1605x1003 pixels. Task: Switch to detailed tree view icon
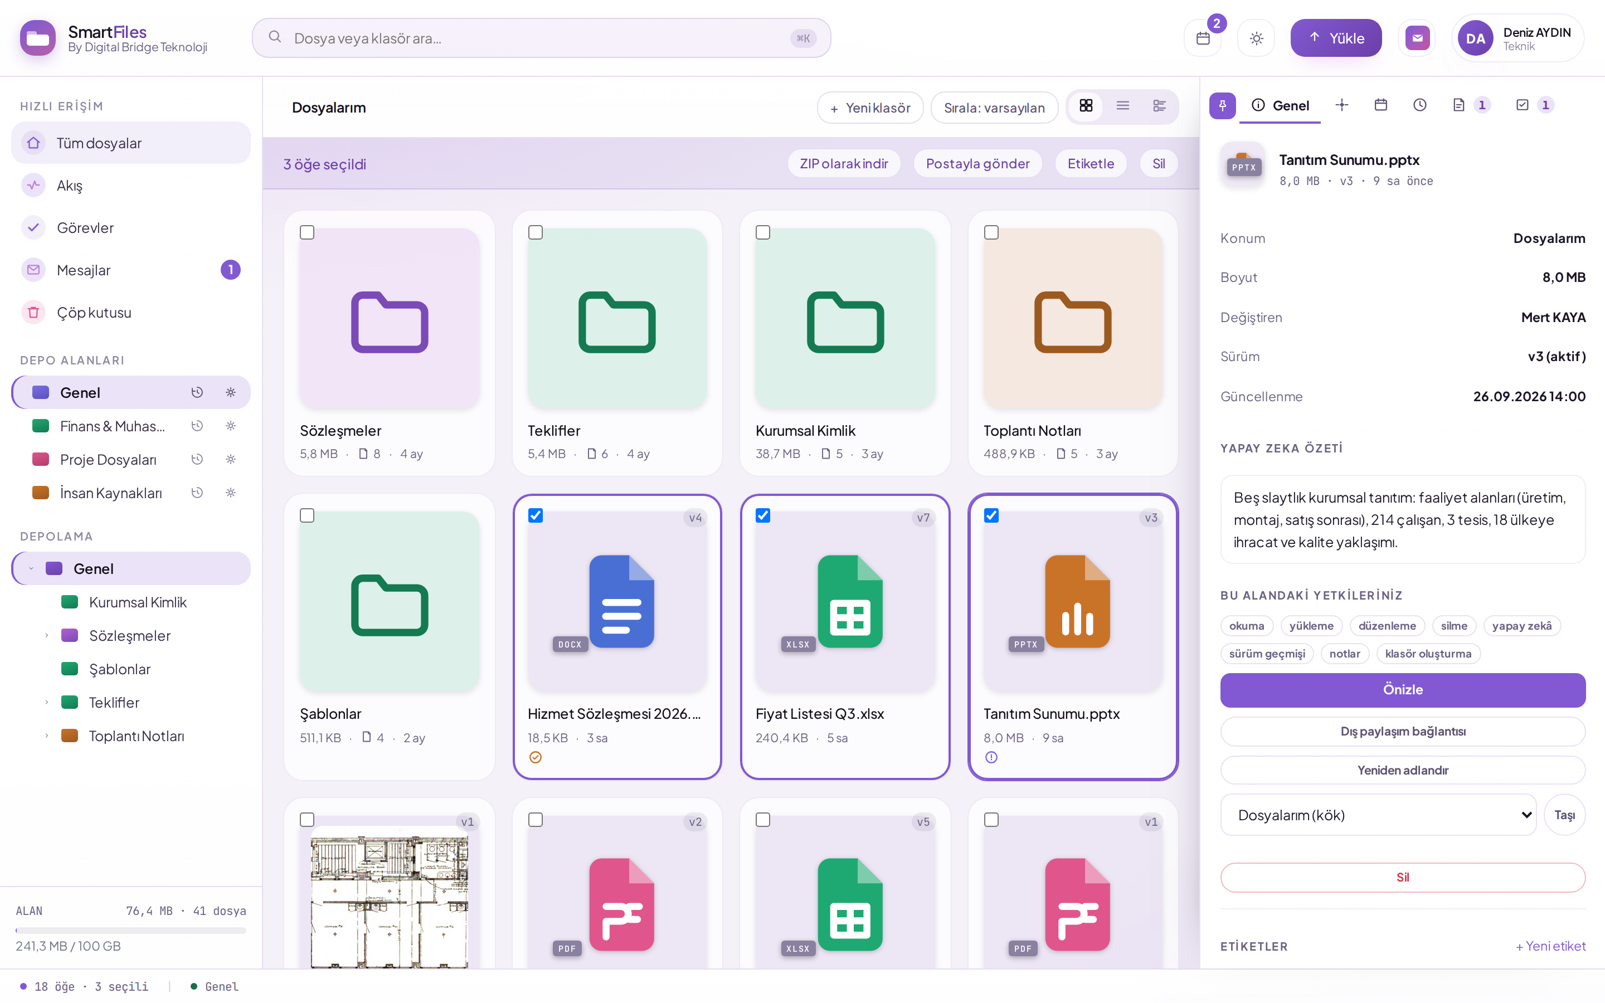tap(1159, 106)
